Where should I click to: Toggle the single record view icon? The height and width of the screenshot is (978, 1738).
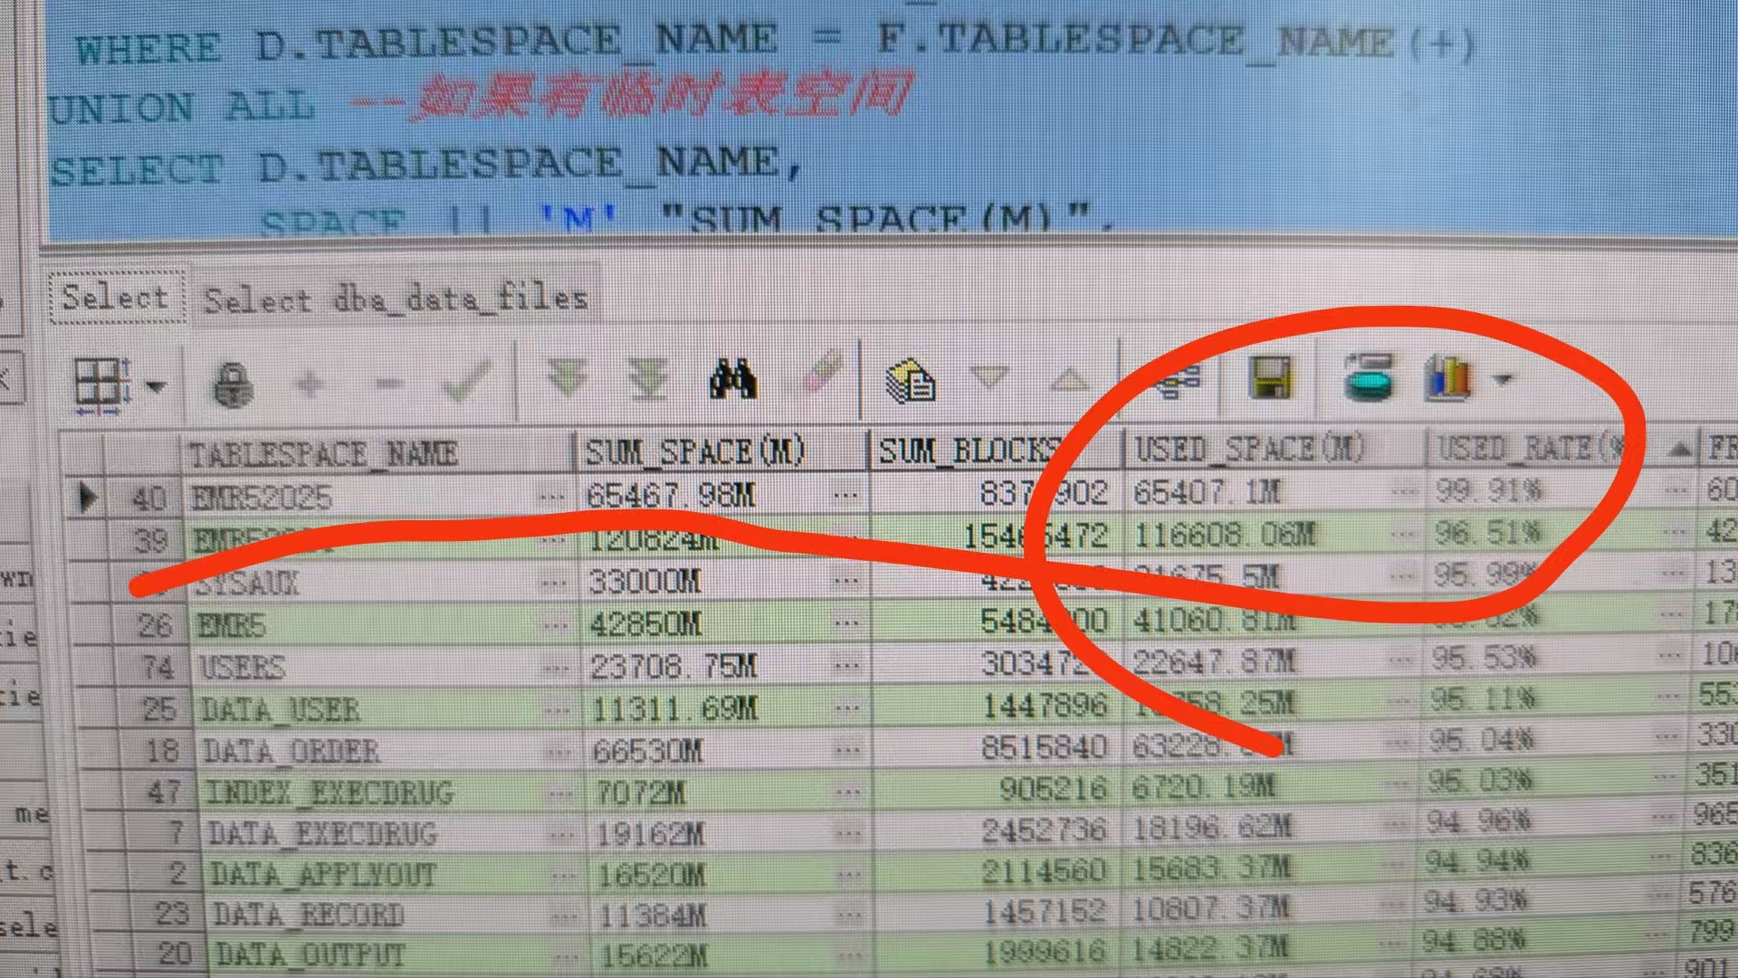coord(910,380)
